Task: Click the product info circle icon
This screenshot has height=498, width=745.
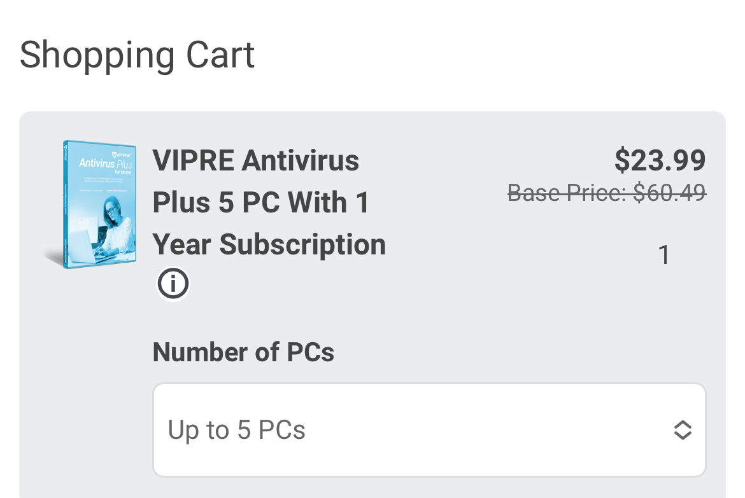Action: pyautogui.click(x=173, y=284)
